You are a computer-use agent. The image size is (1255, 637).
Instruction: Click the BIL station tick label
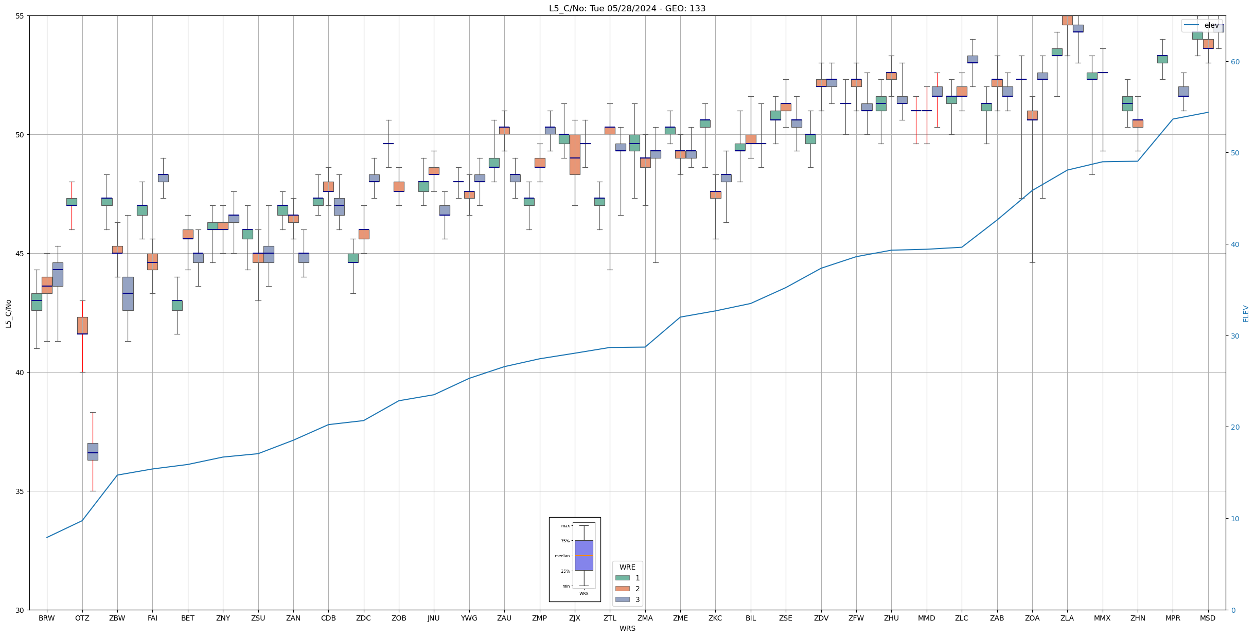(751, 618)
